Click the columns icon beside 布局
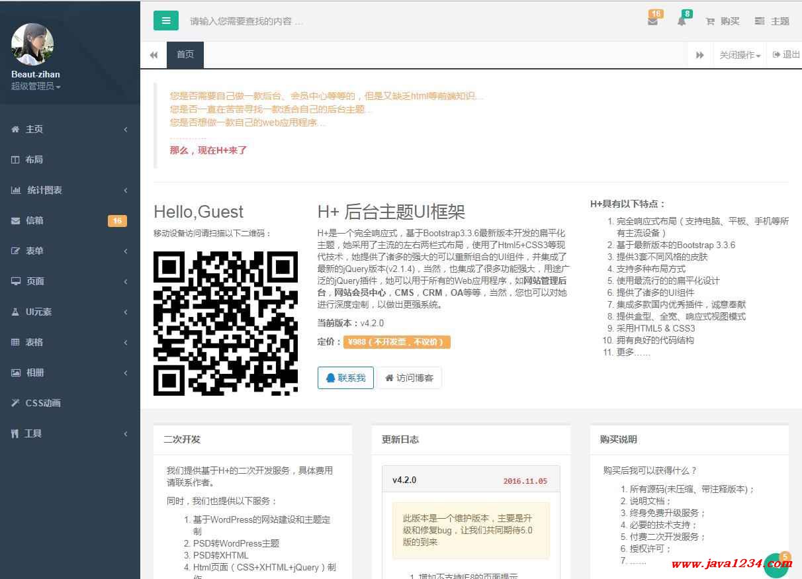This screenshot has width=802, height=579. 15,159
